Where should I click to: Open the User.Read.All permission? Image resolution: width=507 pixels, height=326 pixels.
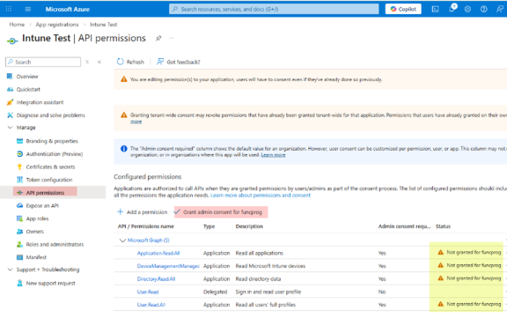(x=151, y=305)
